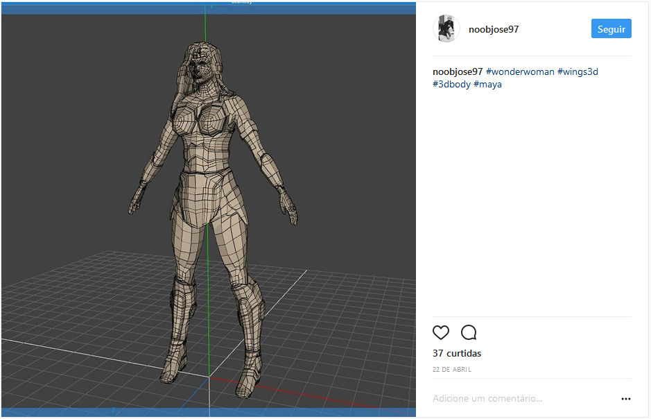Open the #wonderwoman hashtag
This screenshot has width=651, height=419.
520,71
